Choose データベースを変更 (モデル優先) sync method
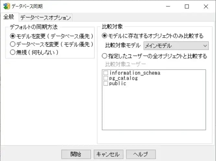 click(x=13, y=44)
